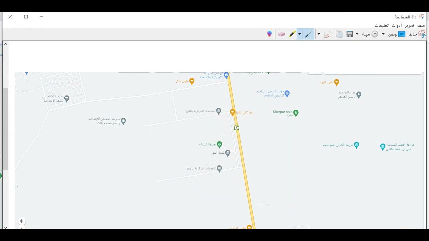
Task: Open the File (ملف) menu
Action: [421, 25]
